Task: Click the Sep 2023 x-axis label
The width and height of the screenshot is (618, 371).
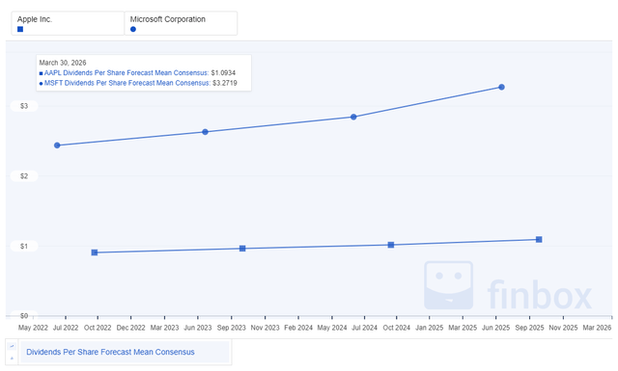Action: coord(232,328)
